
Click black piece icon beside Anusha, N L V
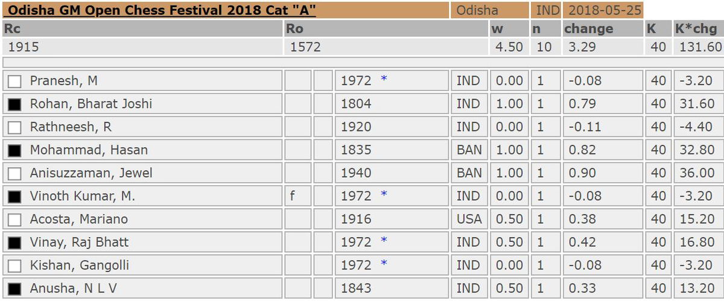[x=15, y=289]
